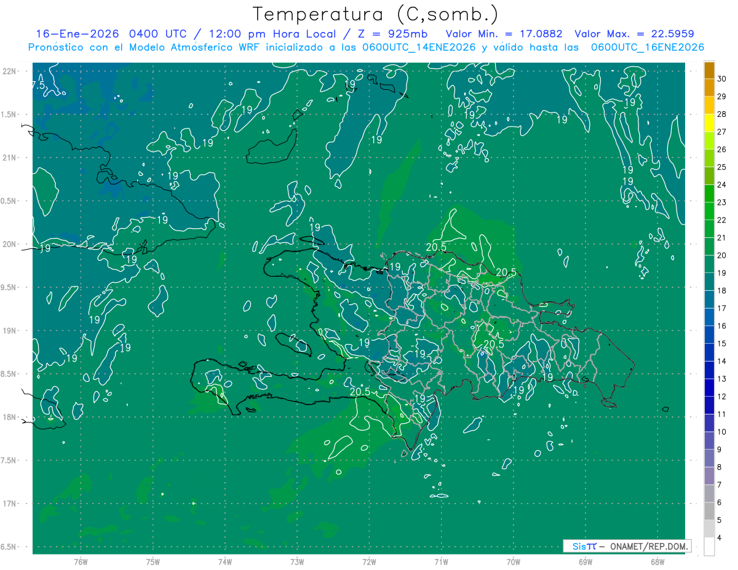
Task: Click the longitude label "71W"
Action: pyautogui.click(x=441, y=562)
